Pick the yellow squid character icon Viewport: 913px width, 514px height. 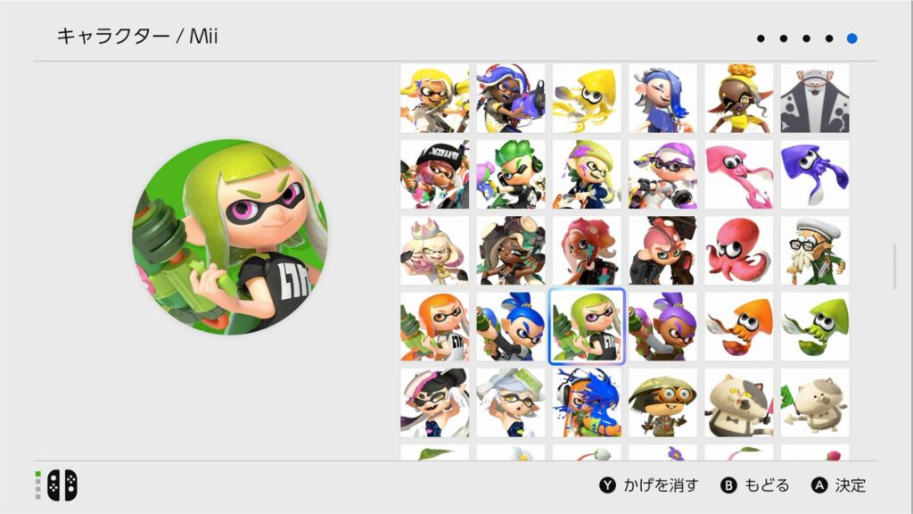[x=587, y=98]
